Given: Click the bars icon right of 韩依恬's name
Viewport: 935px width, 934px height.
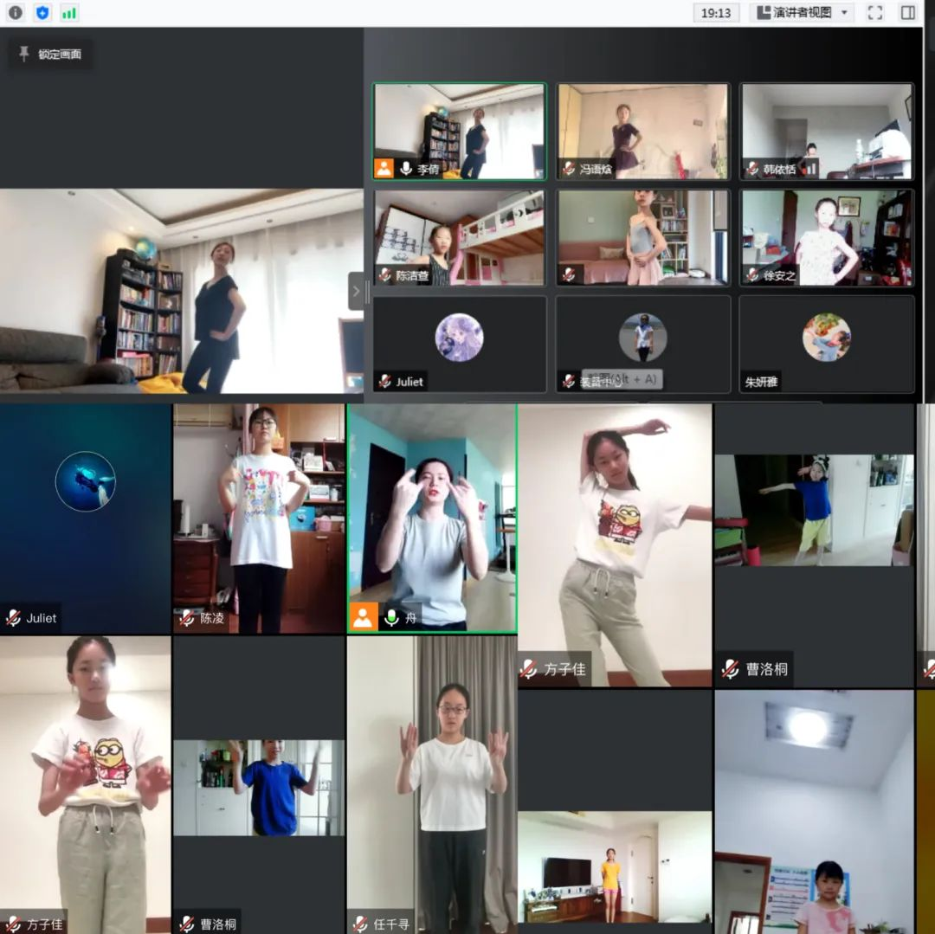Looking at the screenshot, I should click(x=809, y=169).
